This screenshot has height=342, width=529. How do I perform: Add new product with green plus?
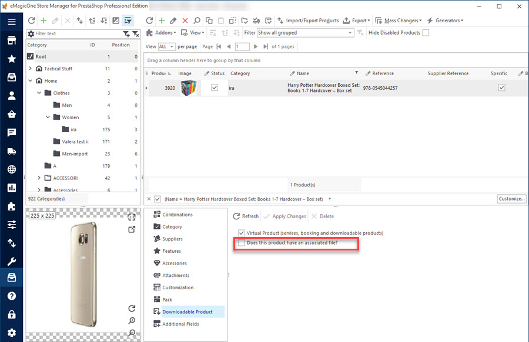(x=162, y=21)
